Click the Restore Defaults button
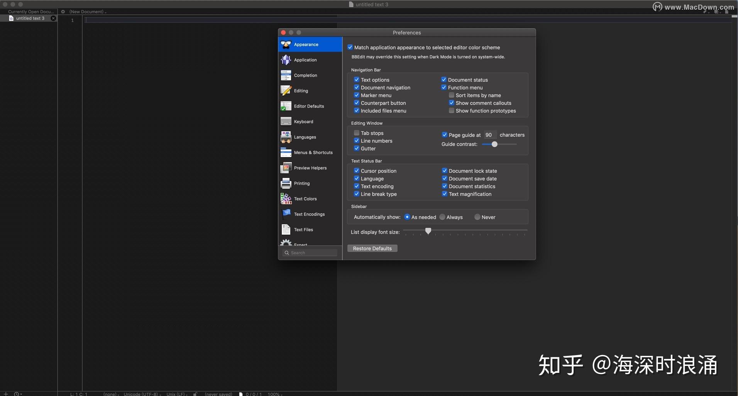738x396 pixels. [372, 248]
